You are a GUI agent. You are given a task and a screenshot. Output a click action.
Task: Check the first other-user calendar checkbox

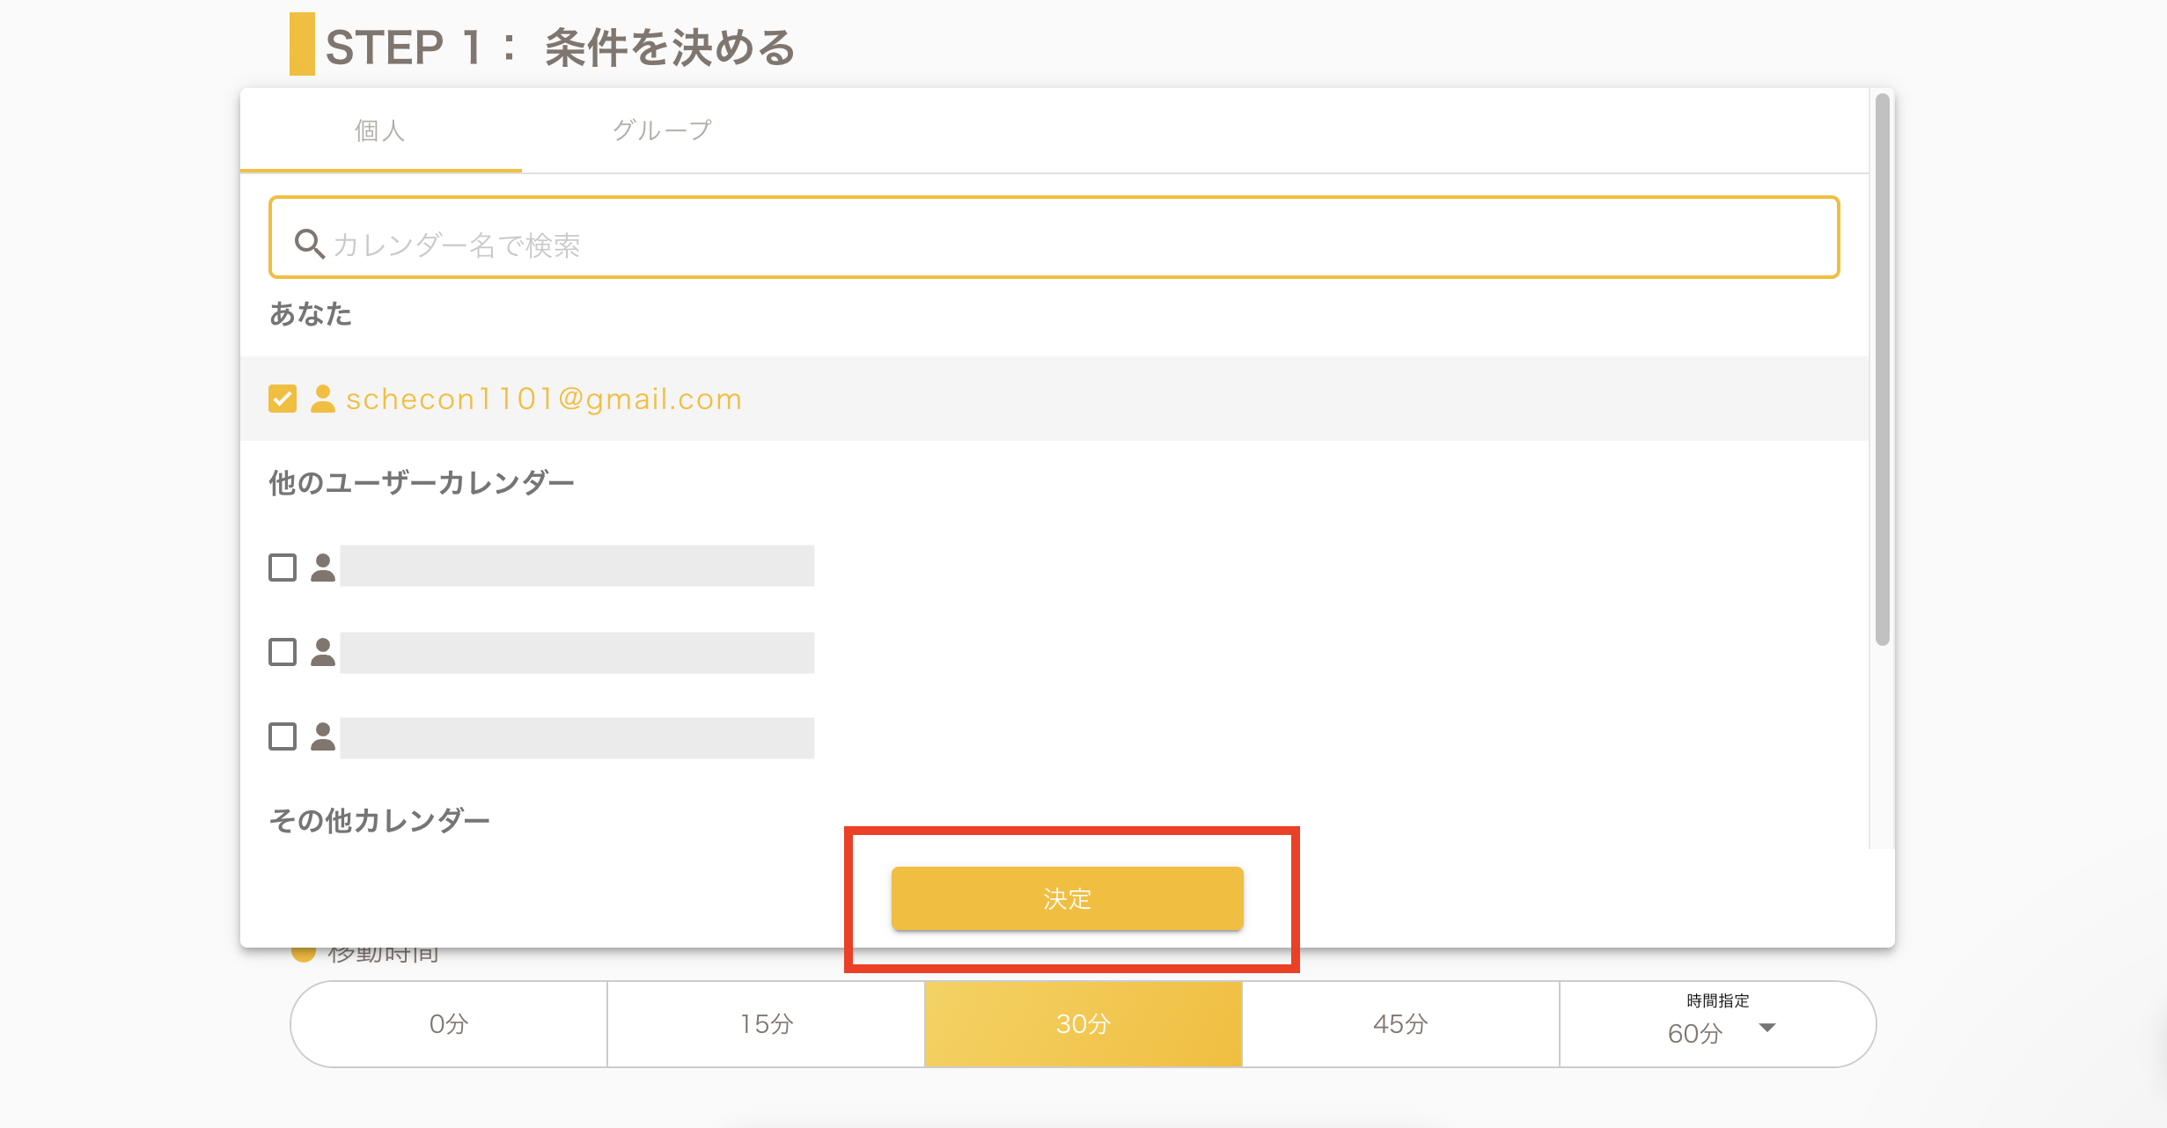(283, 568)
